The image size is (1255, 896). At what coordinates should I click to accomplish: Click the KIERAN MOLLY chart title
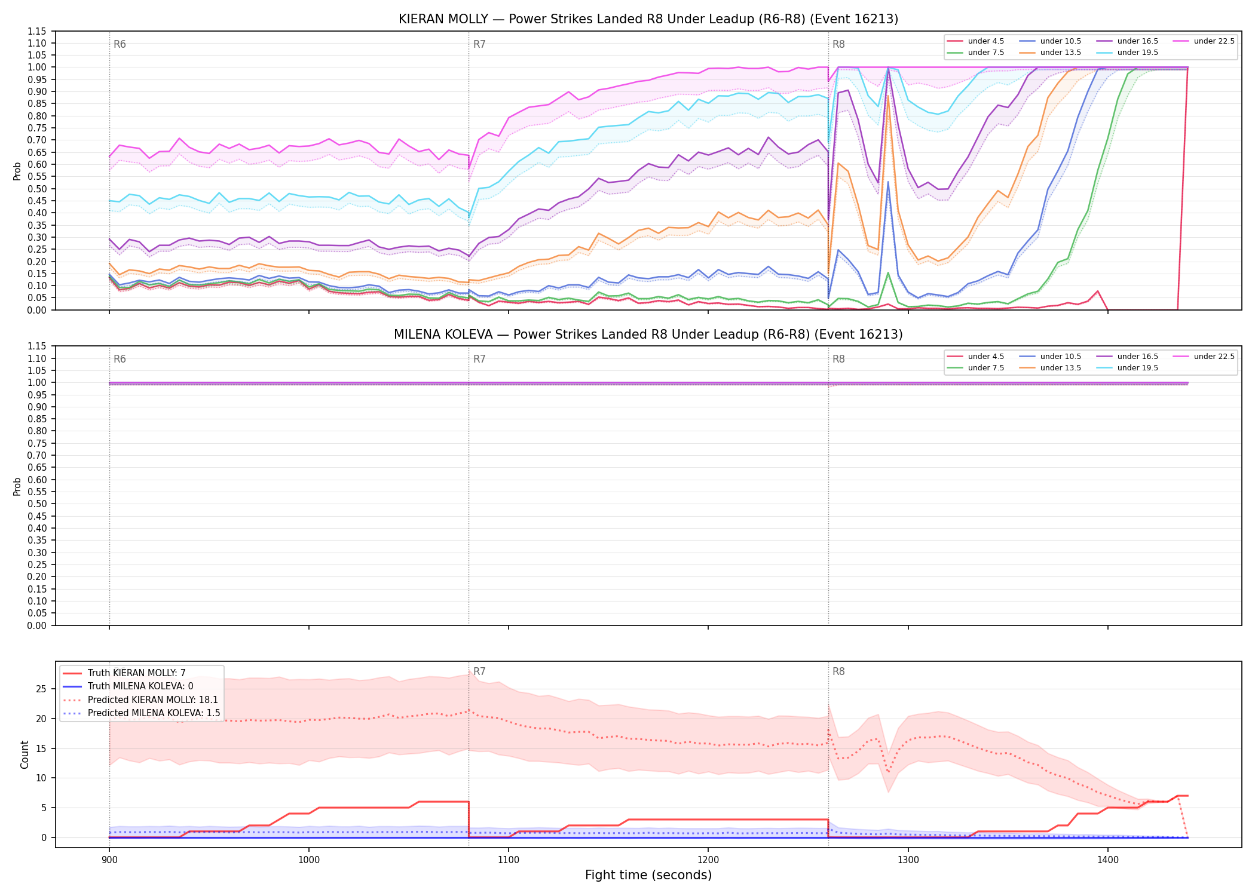coord(648,19)
